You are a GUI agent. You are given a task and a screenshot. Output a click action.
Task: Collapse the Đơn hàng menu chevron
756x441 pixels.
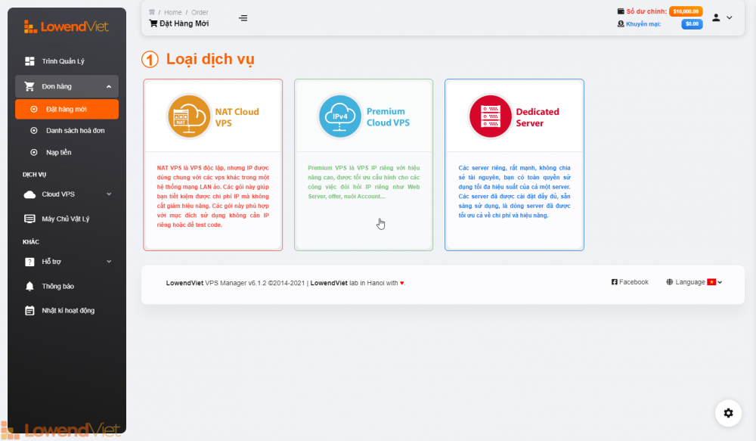coord(109,87)
